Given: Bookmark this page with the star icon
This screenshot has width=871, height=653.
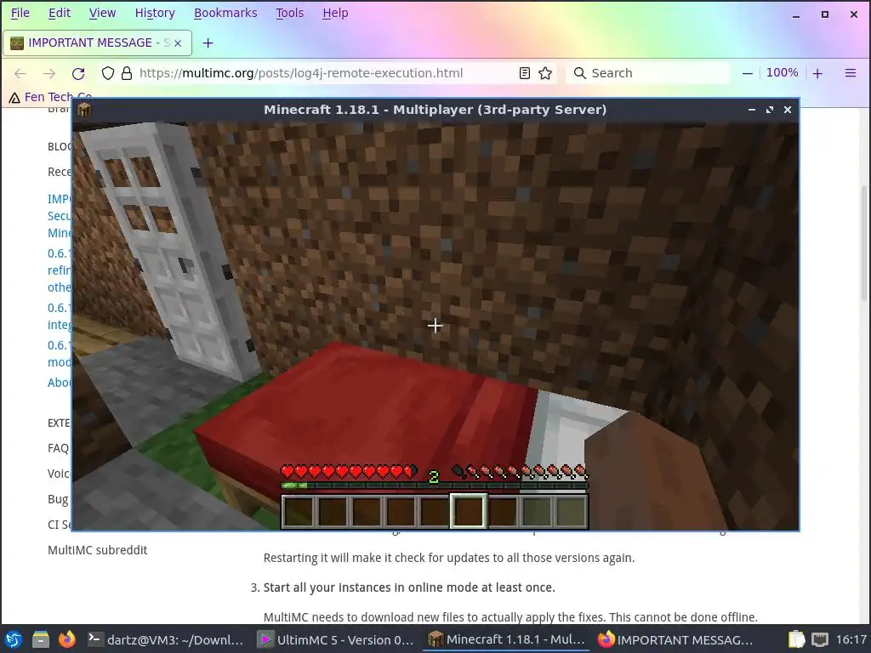Looking at the screenshot, I should [x=545, y=73].
